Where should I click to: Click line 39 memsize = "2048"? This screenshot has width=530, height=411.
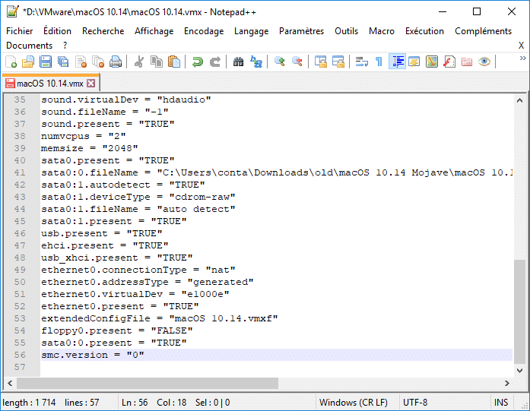[90, 148]
